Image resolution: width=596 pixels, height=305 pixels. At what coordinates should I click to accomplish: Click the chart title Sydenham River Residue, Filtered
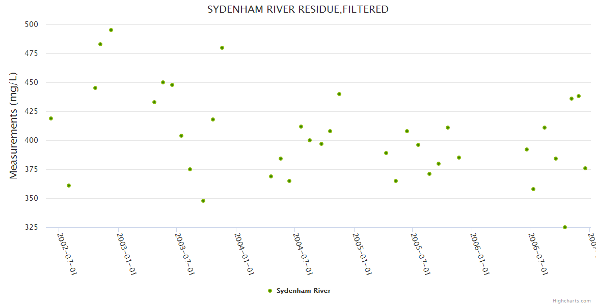point(297,9)
